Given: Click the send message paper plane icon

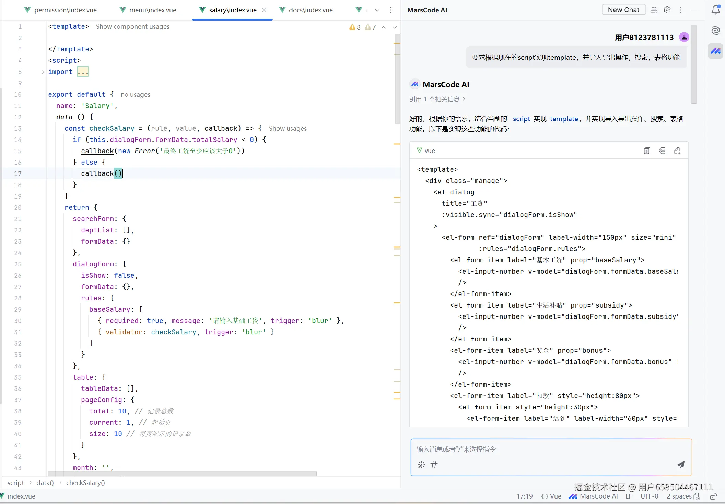Looking at the screenshot, I should pos(681,464).
